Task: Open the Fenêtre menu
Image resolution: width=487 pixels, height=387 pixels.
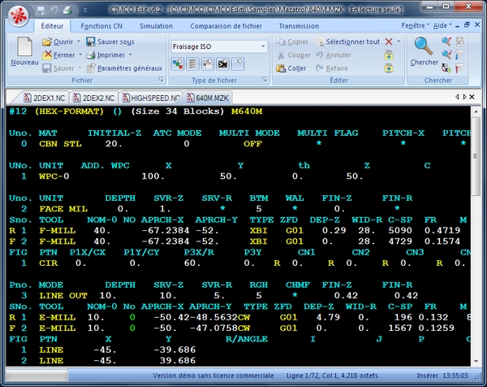Action: [x=416, y=25]
